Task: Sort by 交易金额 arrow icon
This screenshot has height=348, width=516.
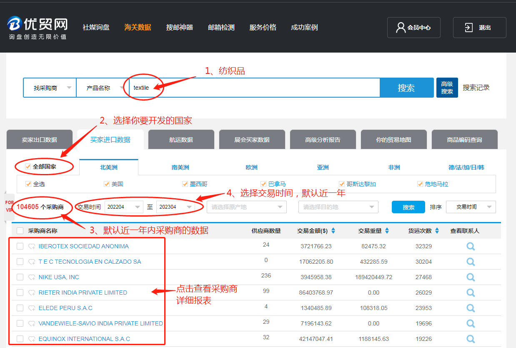Action: click(333, 231)
